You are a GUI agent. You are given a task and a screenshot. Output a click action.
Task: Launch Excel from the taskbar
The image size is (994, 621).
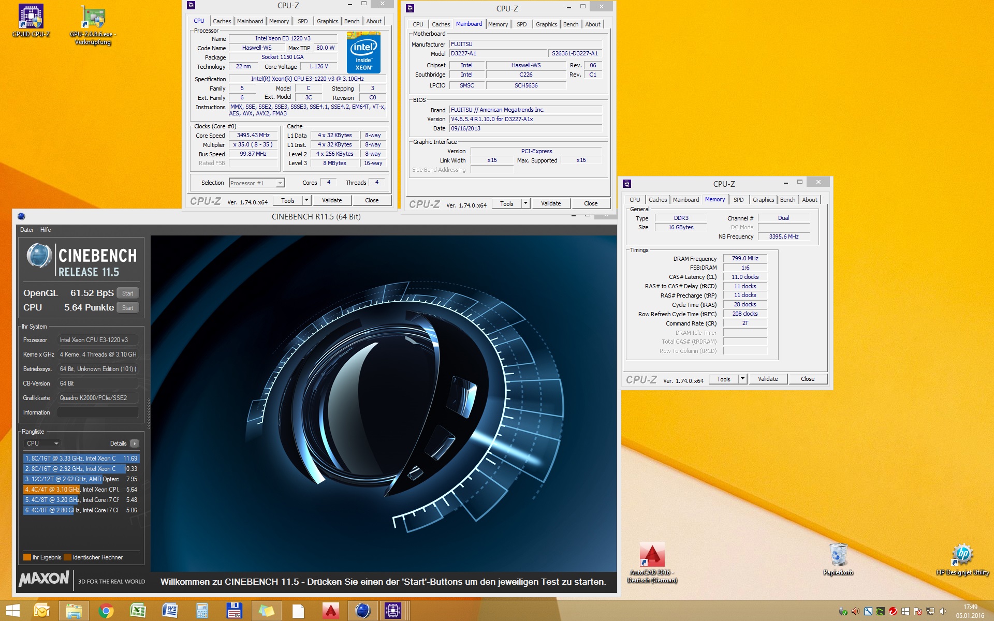click(x=138, y=611)
